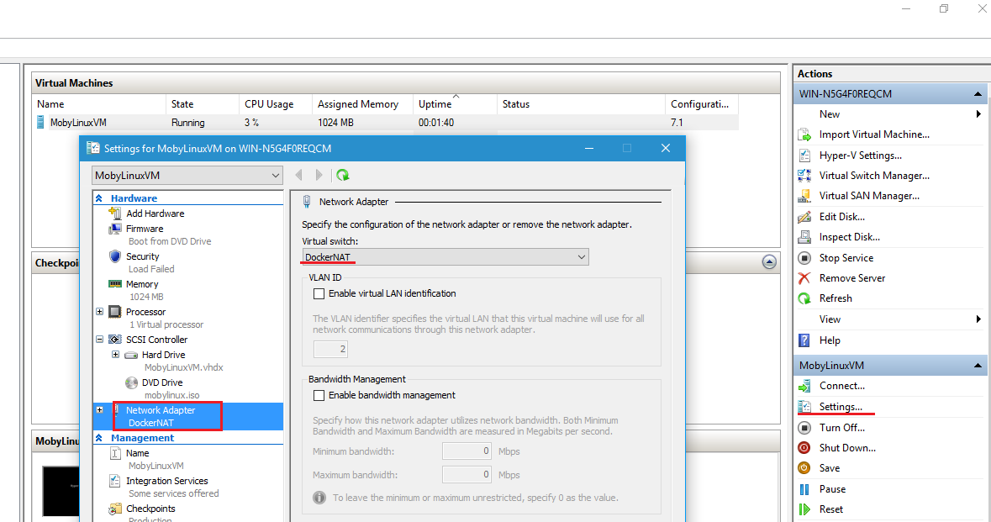Expand the Processor tree node
The width and height of the screenshot is (991, 522).
pos(100,312)
